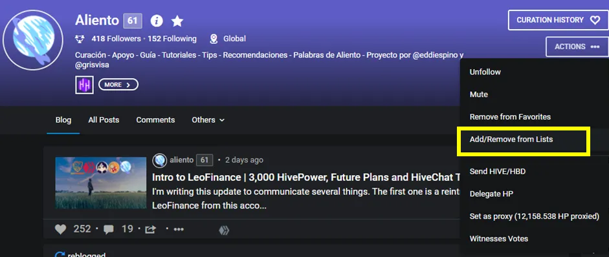Click the Hive logo icon under the post
This screenshot has width=609, height=257.
pyautogui.click(x=224, y=231)
